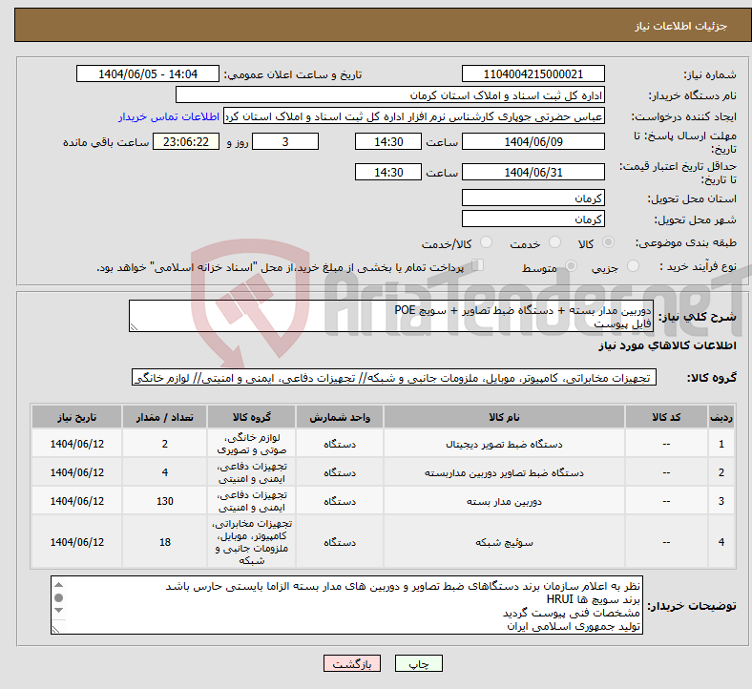Click the buyer organization name field
This screenshot has height=689, width=752.
390,95
